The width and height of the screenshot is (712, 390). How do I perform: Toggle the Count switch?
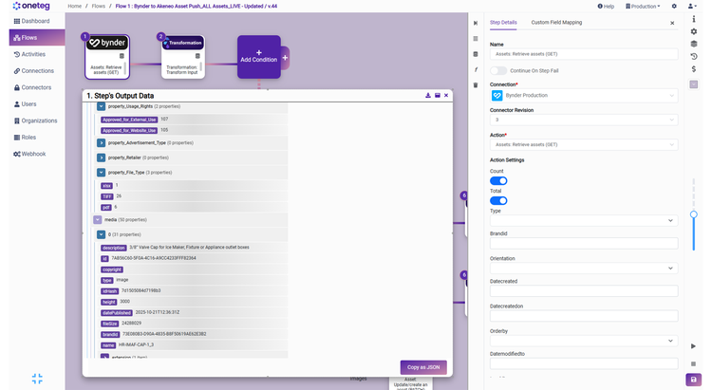(x=498, y=180)
